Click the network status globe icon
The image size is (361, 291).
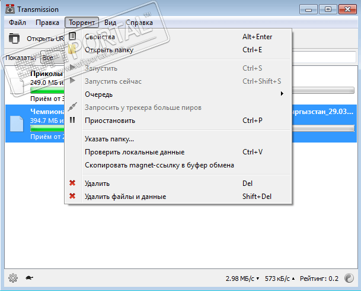(x=349, y=278)
